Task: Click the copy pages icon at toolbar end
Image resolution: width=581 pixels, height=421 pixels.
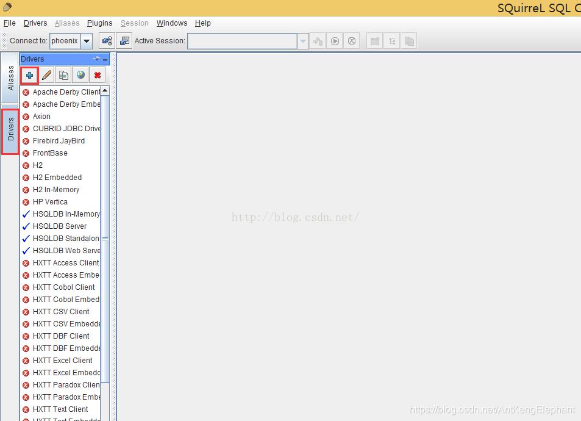Action: 409,41
